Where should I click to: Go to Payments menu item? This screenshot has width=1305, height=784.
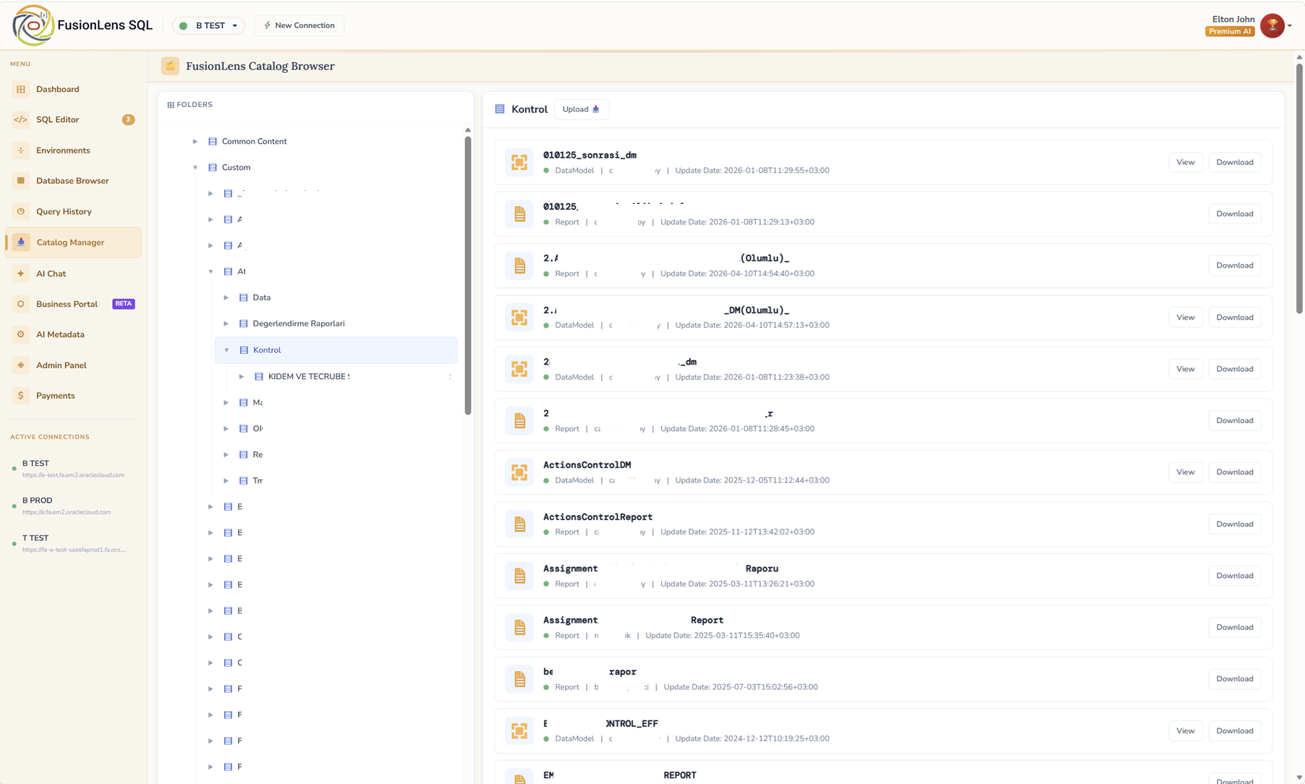point(73,396)
